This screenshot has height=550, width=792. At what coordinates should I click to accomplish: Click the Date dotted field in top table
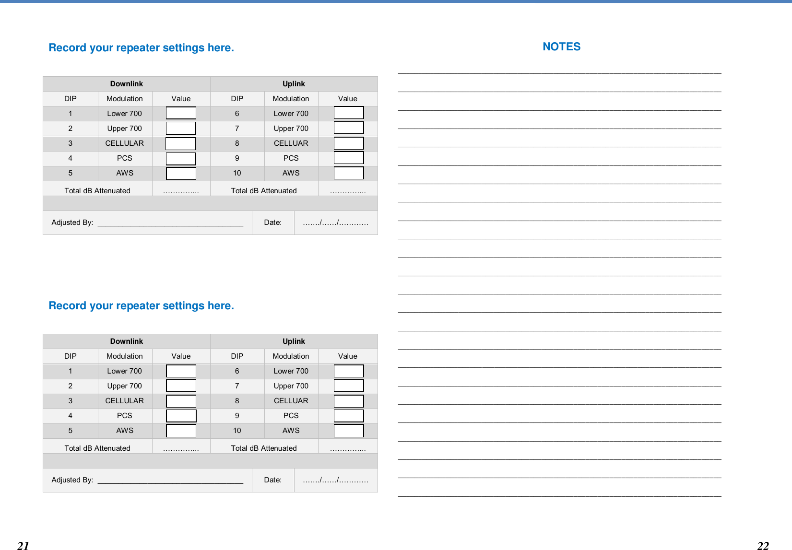336,222
